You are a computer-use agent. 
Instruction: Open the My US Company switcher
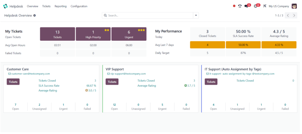pyautogui.click(x=279, y=6)
